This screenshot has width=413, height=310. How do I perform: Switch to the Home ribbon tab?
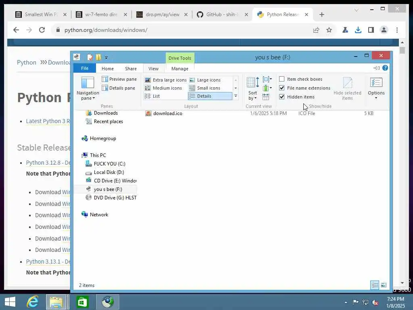tap(108, 69)
